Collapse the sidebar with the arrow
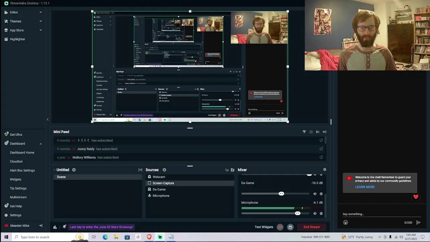This screenshot has width=430, height=242. tap(48, 119)
